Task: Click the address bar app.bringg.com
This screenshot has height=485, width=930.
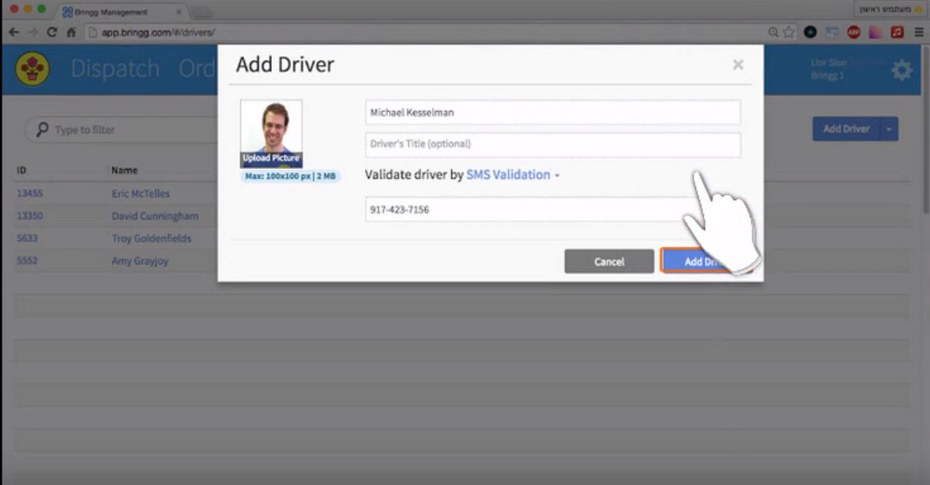Action: 423,32
